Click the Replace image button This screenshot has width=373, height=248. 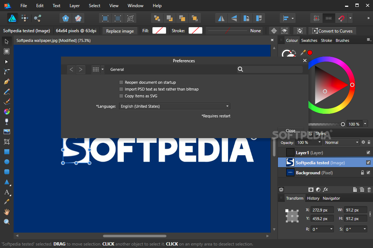pyautogui.click(x=120, y=31)
